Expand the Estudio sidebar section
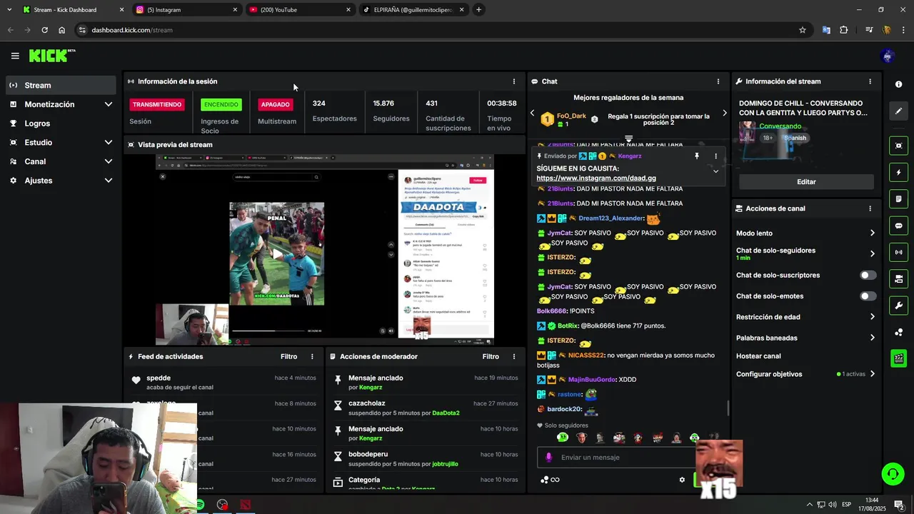914x514 pixels. (109, 142)
